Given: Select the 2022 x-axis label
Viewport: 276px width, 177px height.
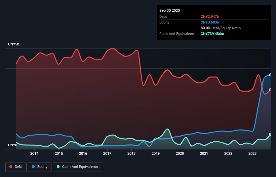Looking at the screenshot, I should pyautogui.click(x=228, y=153).
